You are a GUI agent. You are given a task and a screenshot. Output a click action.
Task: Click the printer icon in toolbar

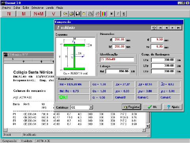90,14
